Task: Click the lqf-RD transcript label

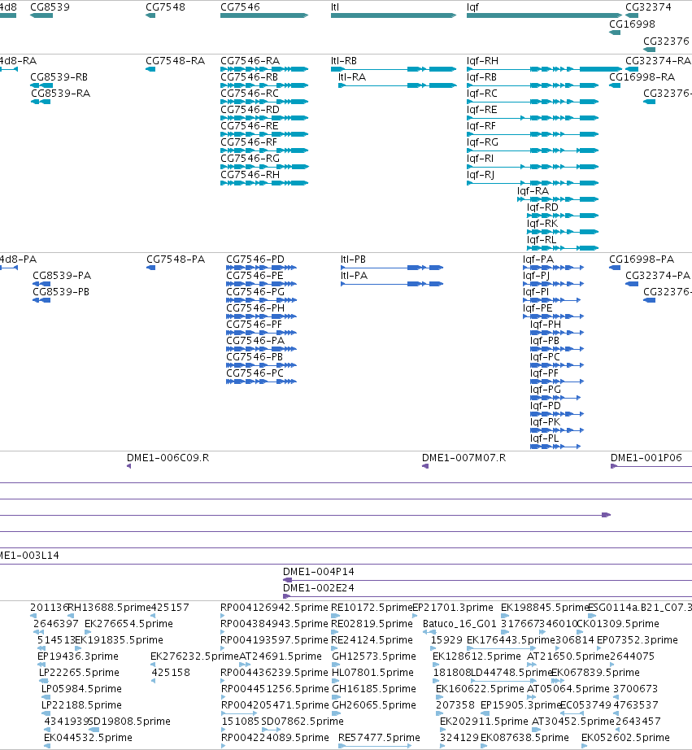Action: 543,207
